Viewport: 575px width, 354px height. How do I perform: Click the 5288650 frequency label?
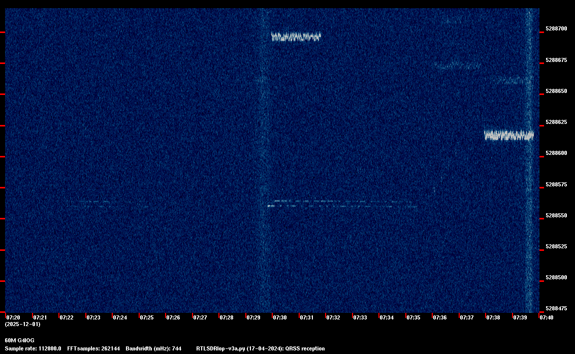[x=556, y=91]
